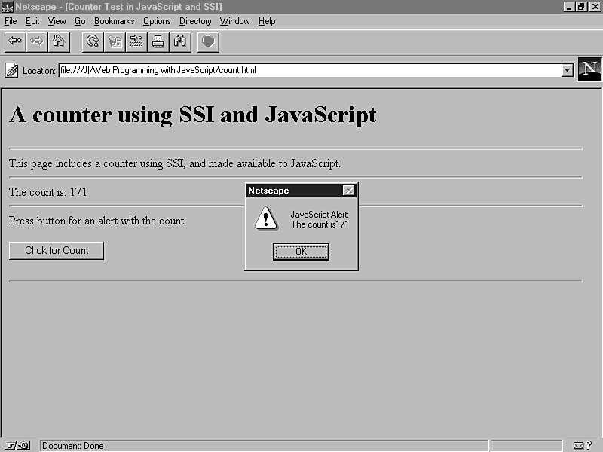Go to the Home page icon
603x452 pixels.
point(58,41)
